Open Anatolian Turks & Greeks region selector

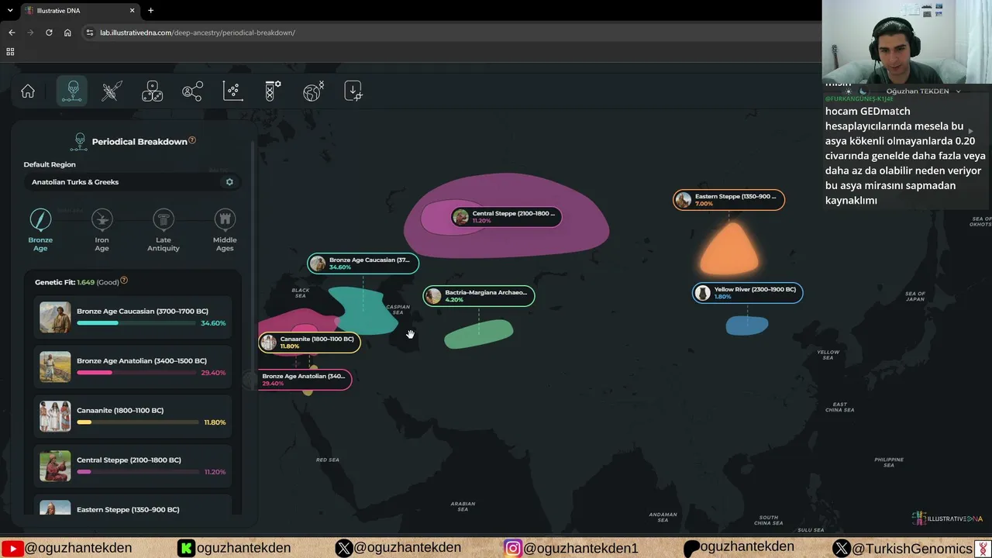[x=132, y=182]
